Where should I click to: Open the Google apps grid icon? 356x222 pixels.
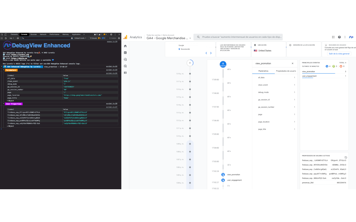(333, 37)
